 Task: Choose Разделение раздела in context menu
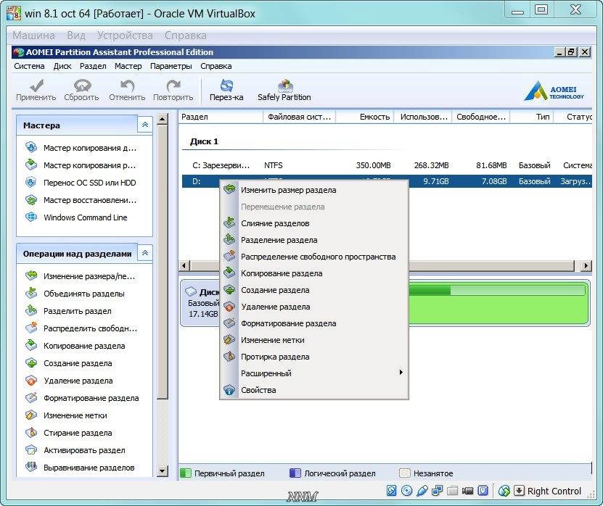[x=313, y=240]
